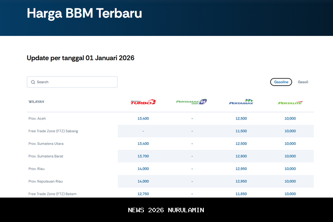Focus the Search input field
Image resolution: width=333 pixels, height=222 pixels.
75,82
